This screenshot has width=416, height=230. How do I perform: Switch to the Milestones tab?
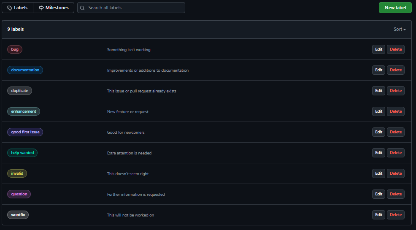tap(54, 8)
